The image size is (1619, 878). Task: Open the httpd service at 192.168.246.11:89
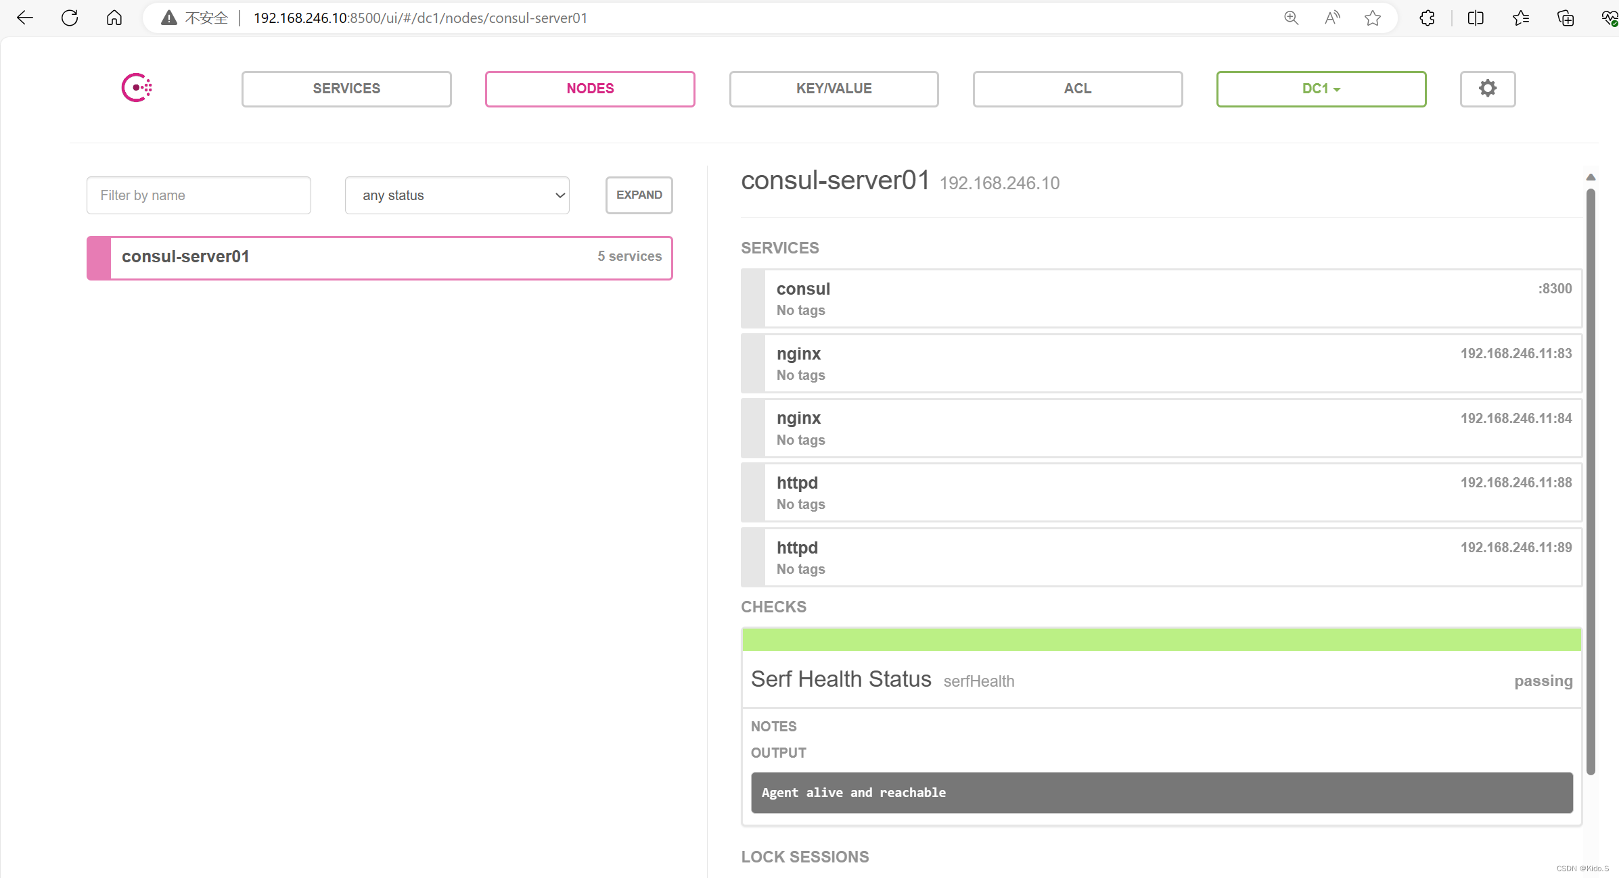coord(1162,558)
